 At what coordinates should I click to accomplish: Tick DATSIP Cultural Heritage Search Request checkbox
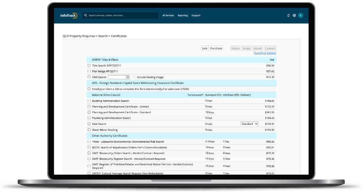tap(89, 173)
